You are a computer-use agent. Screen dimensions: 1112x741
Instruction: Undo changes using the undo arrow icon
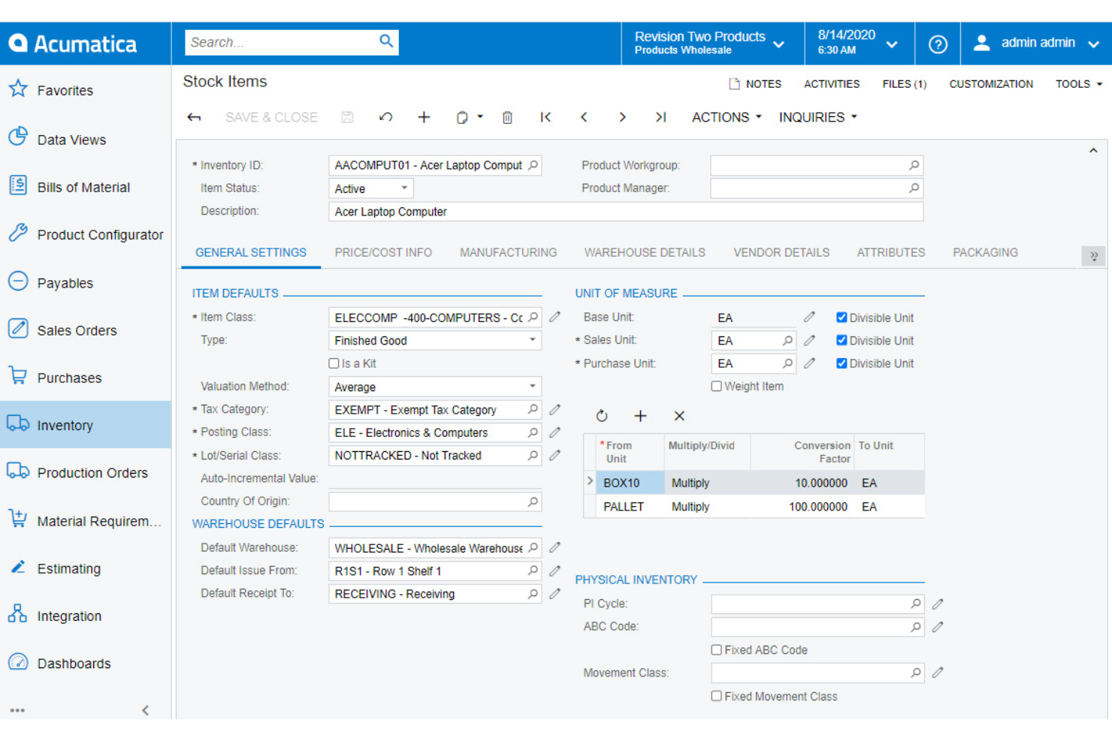[x=386, y=117]
